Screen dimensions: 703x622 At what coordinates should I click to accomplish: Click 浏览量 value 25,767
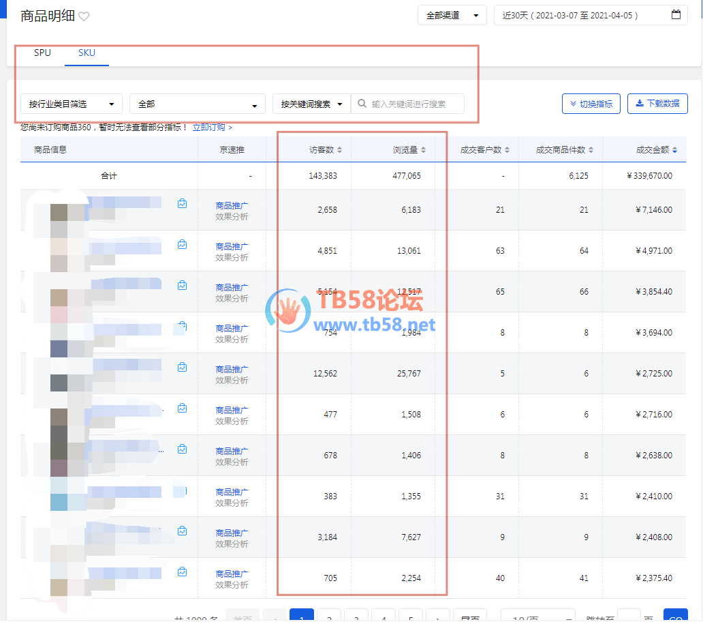coord(409,373)
